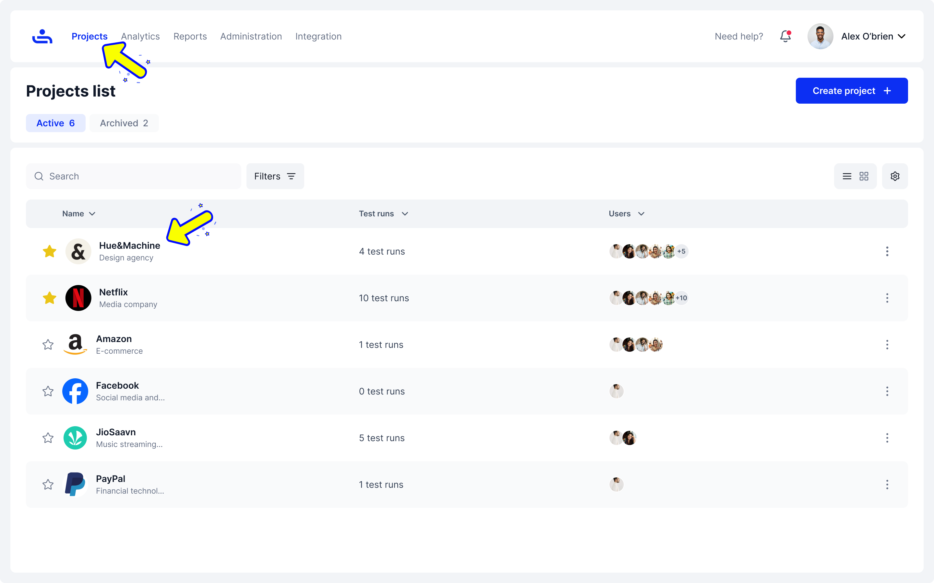Unstar the Hue&Machine project
The image size is (934, 583).
(x=49, y=251)
